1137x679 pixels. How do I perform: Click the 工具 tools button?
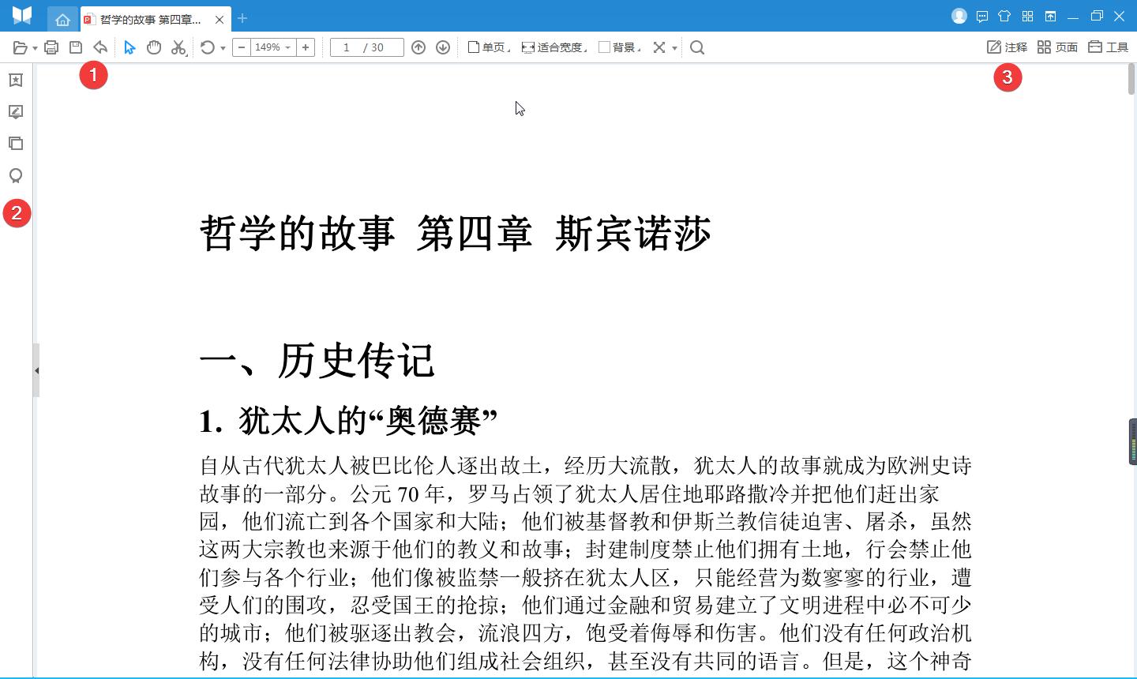[x=1109, y=47]
